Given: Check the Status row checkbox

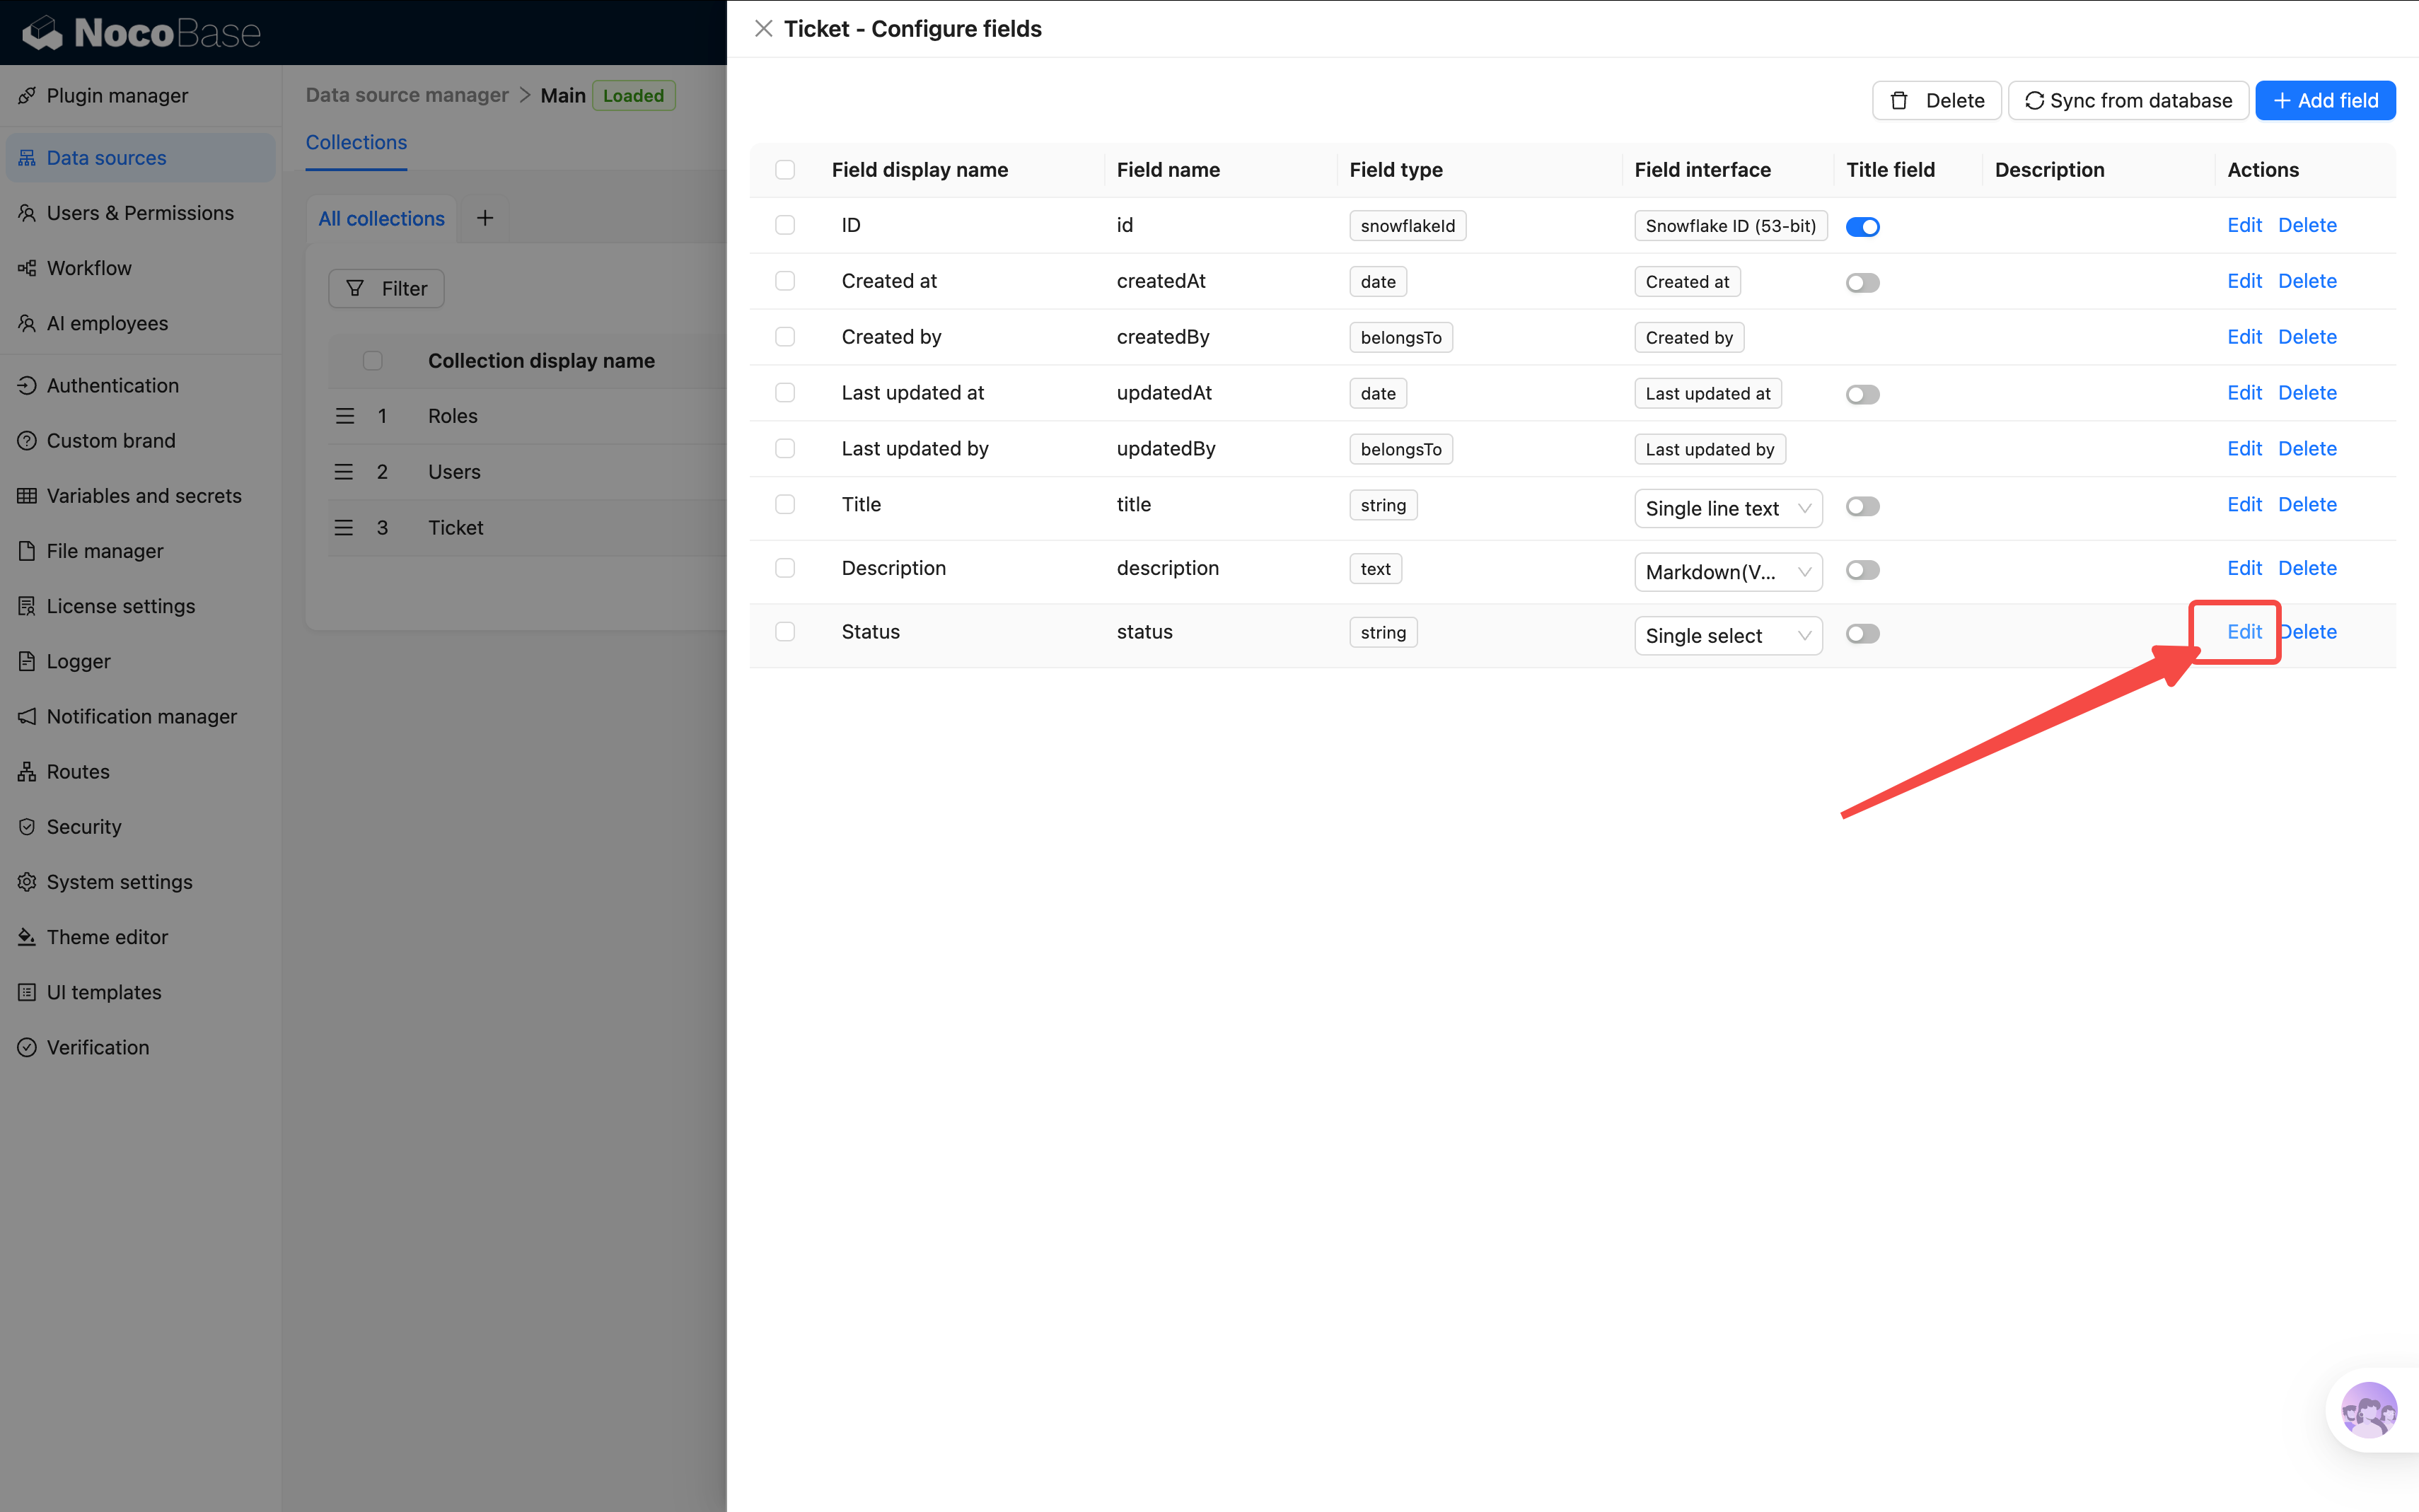Looking at the screenshot, I should (785, 631).
